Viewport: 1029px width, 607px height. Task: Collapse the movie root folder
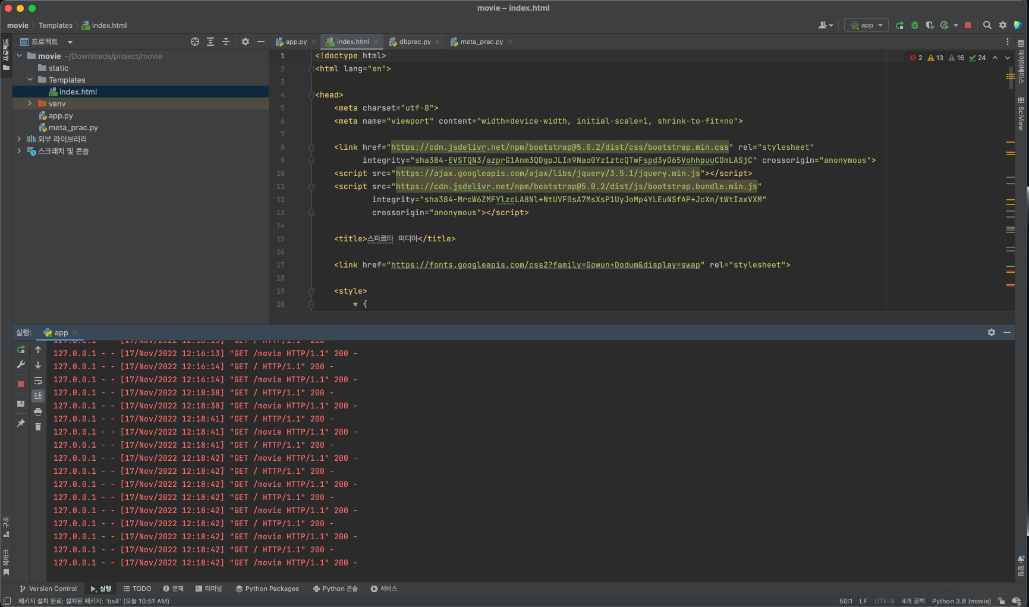pos(20,56)
